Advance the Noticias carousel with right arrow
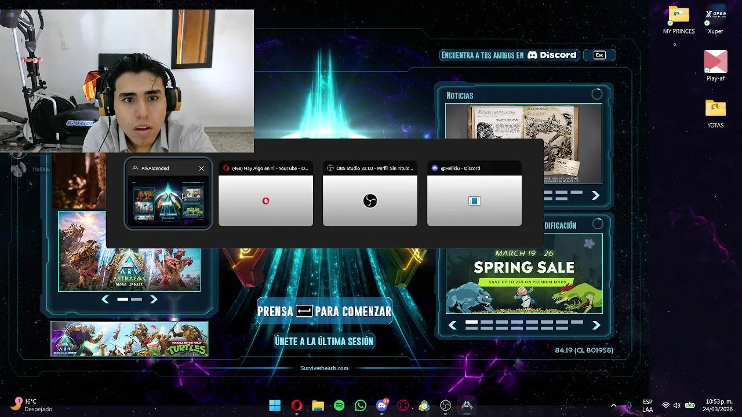 click(x=595, y=196)
